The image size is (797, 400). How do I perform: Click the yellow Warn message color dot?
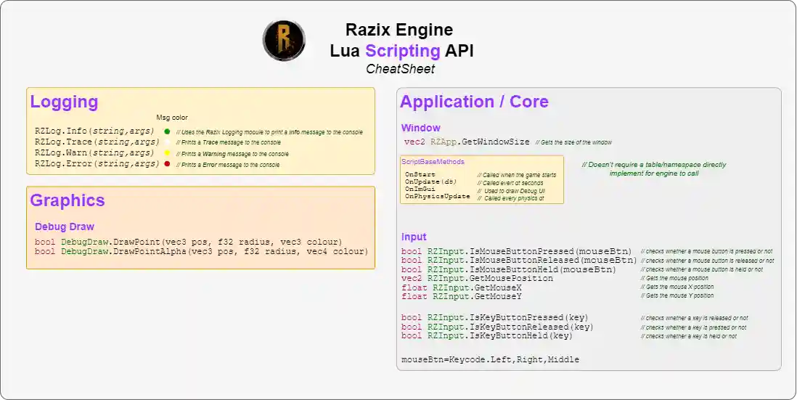tap(167, 153)
